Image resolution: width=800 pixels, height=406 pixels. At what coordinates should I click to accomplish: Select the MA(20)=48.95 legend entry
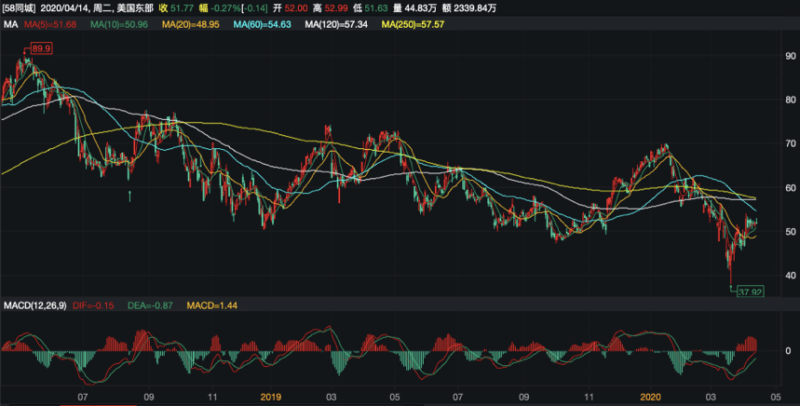pos(191,23)
